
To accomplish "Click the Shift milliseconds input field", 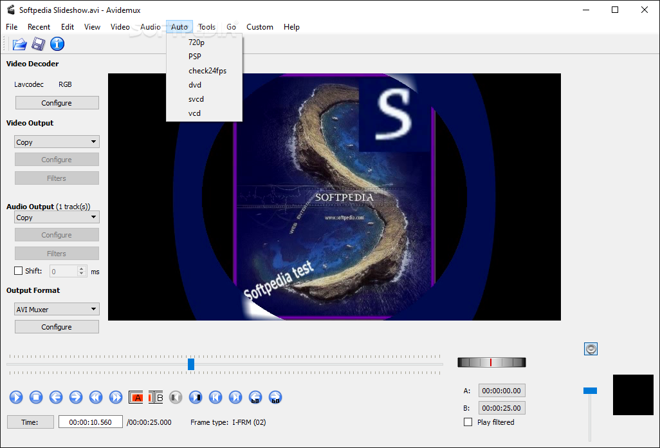I will [64, 271].
